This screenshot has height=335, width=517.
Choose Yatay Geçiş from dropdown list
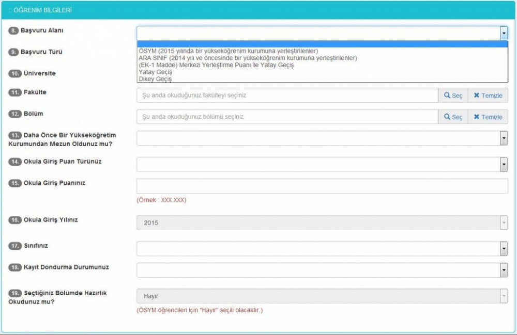point(156,72)
